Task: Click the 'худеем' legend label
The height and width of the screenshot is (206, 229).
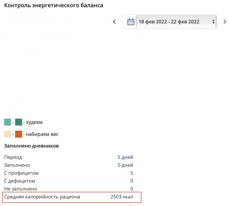Action: click(34, 122)
